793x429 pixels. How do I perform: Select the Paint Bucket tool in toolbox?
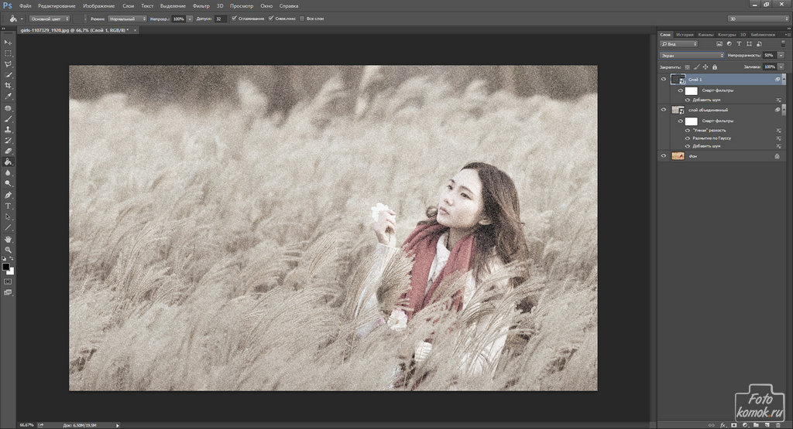8,162
